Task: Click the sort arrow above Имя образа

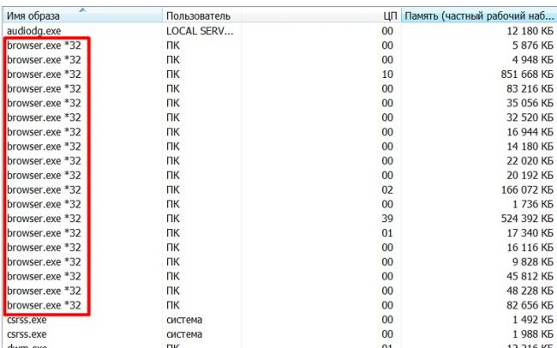Action: [83, 8]
